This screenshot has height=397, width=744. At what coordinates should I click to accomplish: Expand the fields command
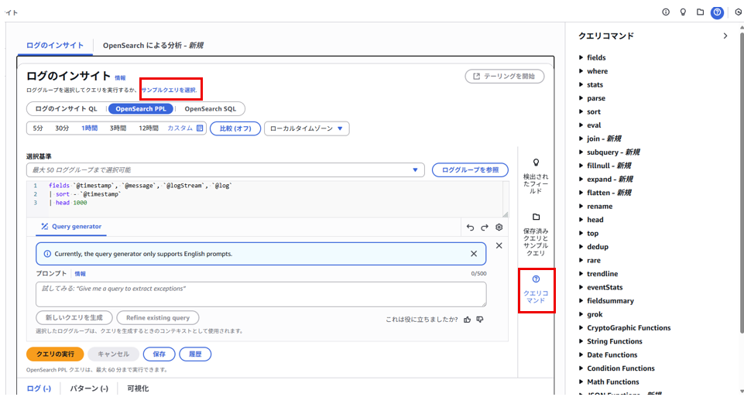[592, 57]
